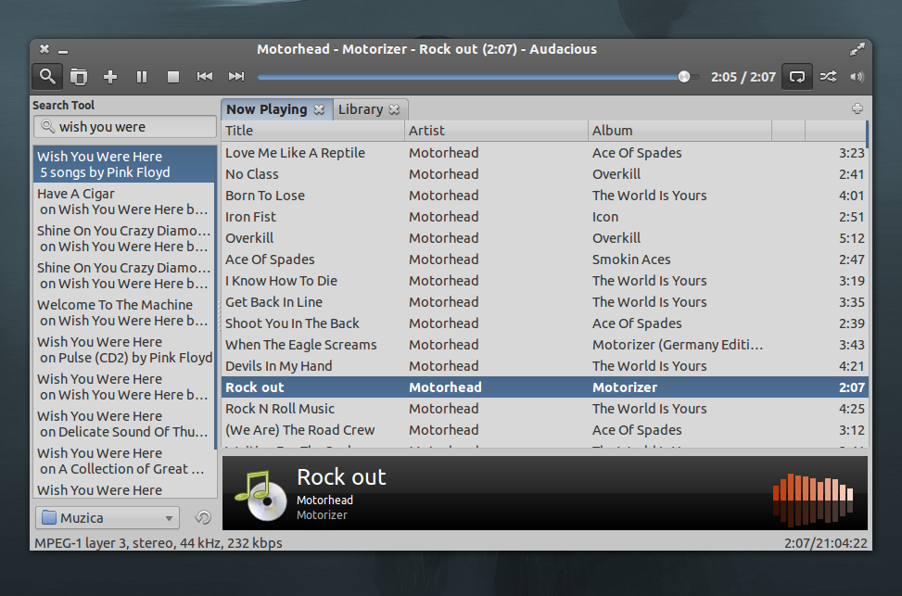Toggle the repeat button
This screenshot has width=902, height=596.
coord(796,77)
